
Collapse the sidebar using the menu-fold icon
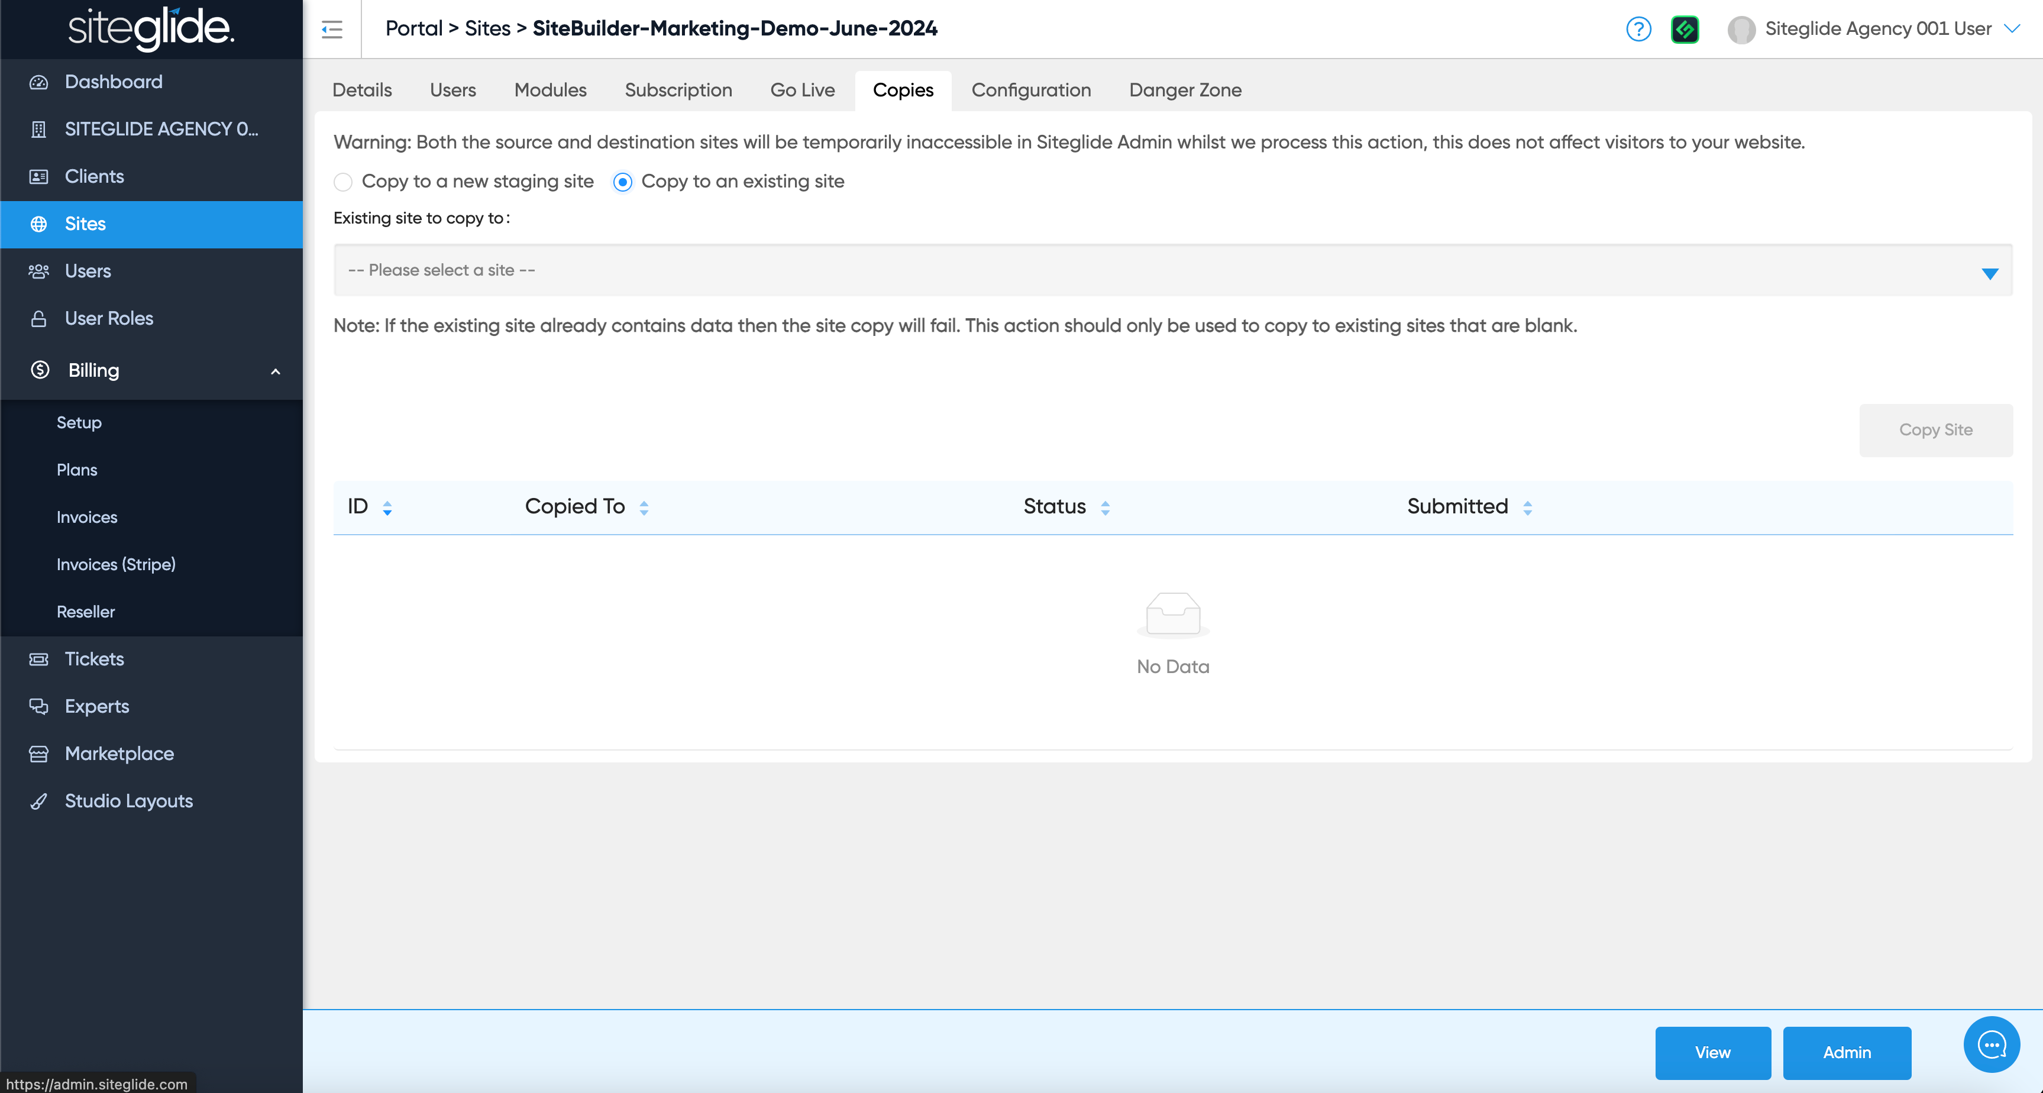(331, 30)
